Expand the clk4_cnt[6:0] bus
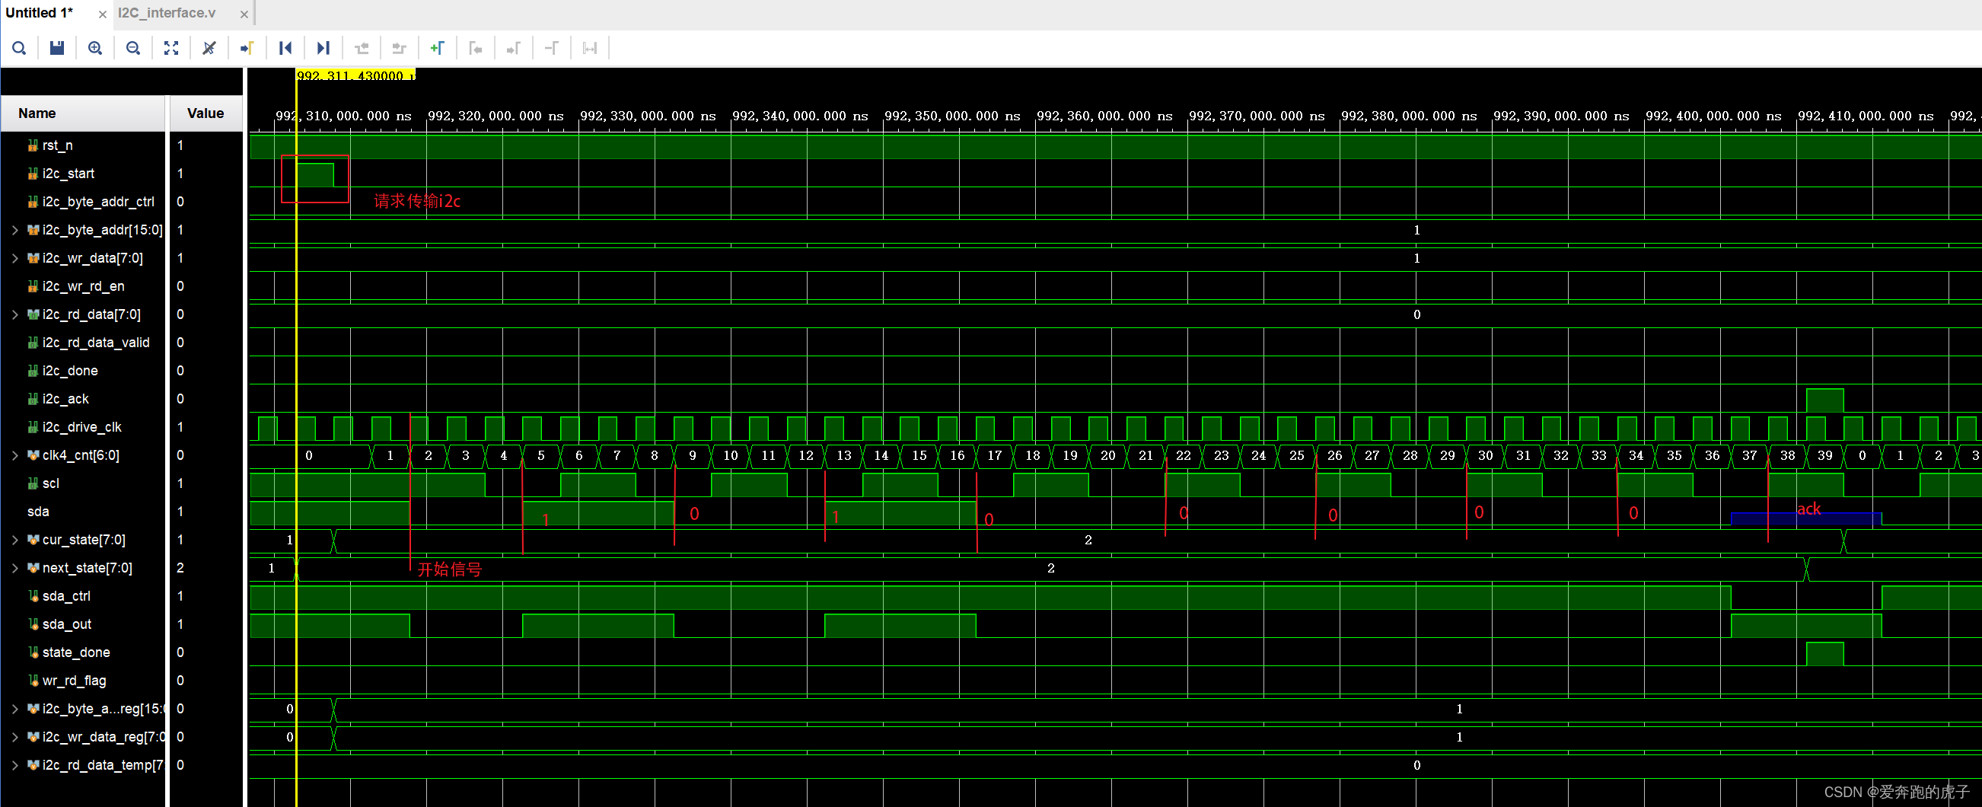The height and width of the screenshot is (807, 1982). [14, 455]
